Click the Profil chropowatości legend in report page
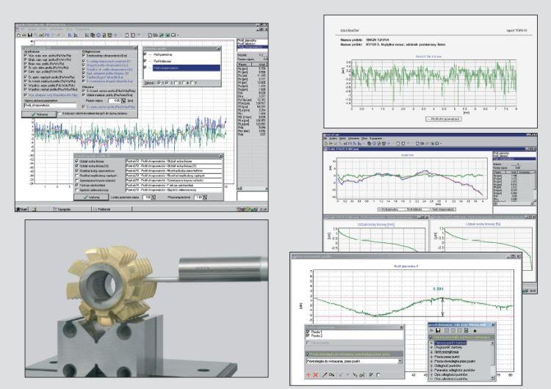 point(444,119)
